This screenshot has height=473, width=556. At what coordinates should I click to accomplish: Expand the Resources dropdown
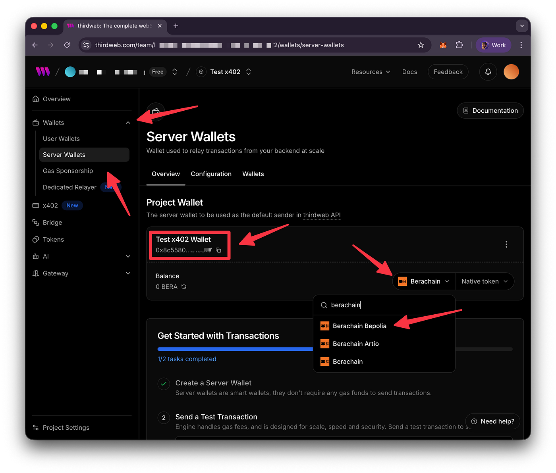[x=371, y=72]
